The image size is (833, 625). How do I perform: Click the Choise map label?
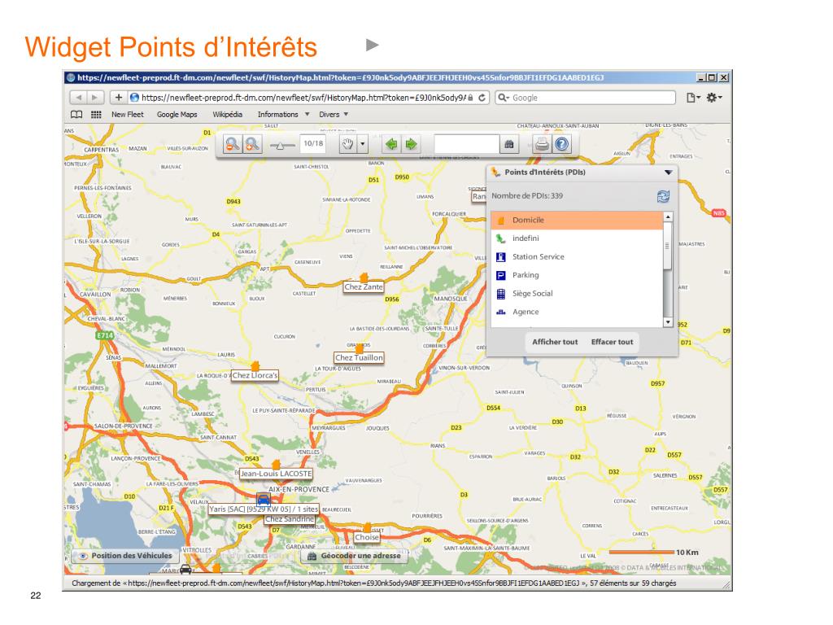coord(367,537)
